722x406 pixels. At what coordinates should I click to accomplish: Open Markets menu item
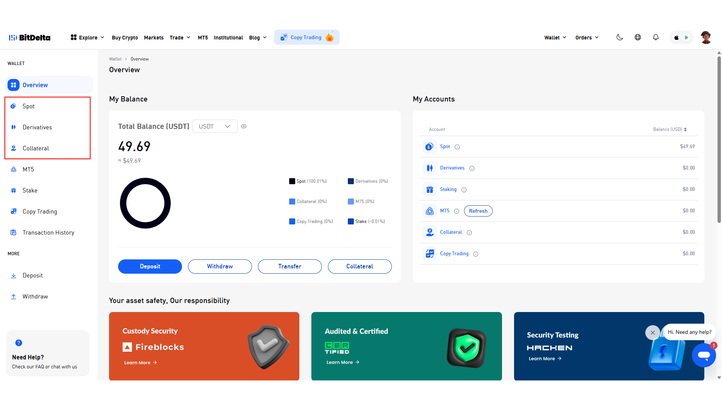154,38
